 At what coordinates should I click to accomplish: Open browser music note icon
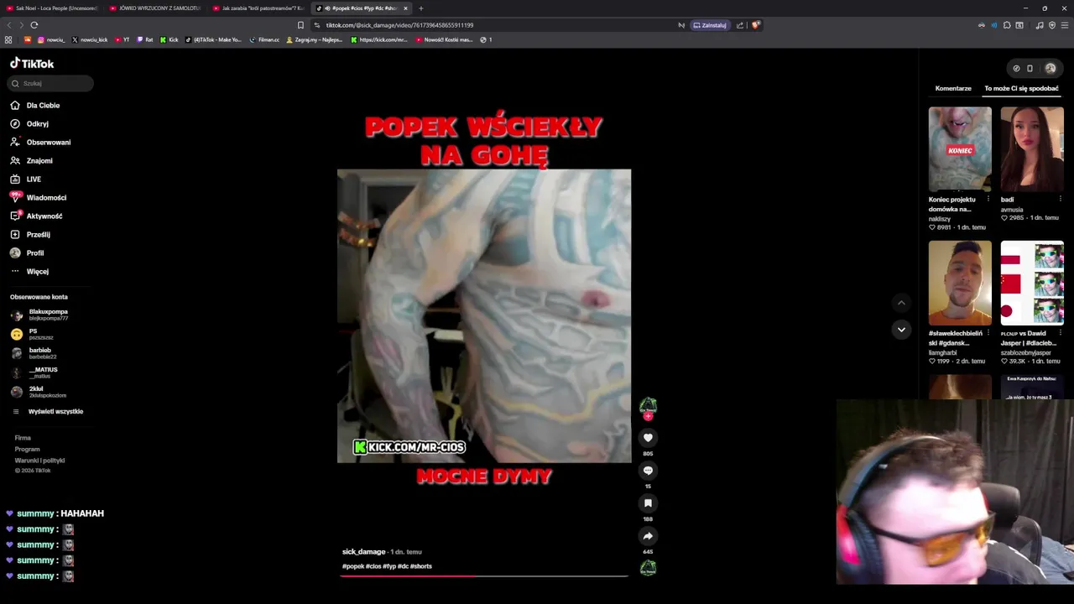pyautogui.click(x=1040, y=25)
